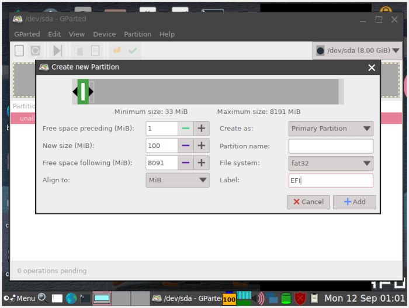Close the Create new Partition dialog

pos(372,68)
